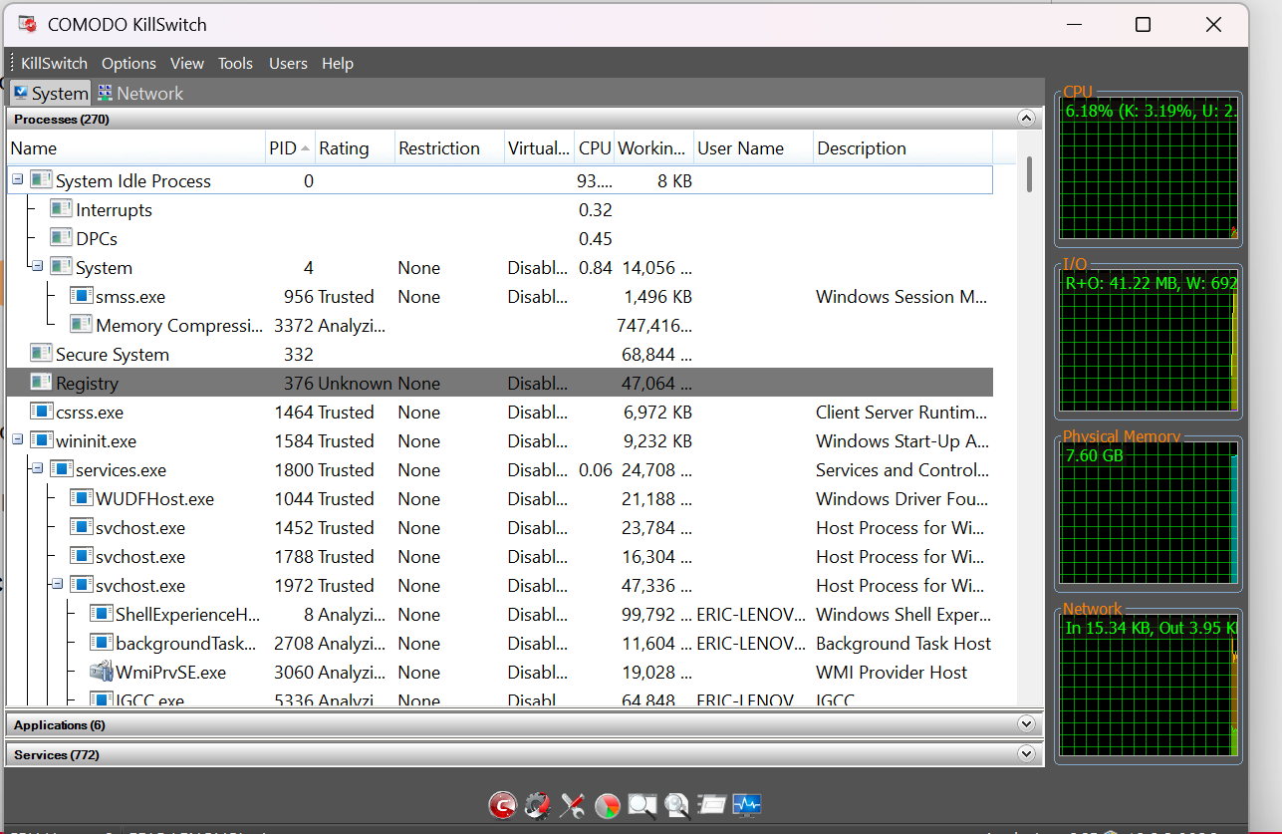
Task: Open the Options menu
Action: tap(128, 63)
